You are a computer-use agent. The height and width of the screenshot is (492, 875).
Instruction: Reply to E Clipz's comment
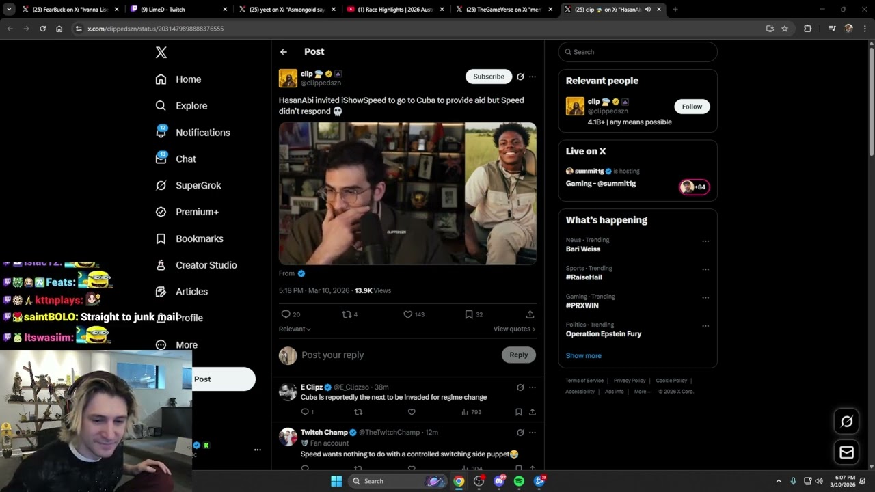point(307,412)
